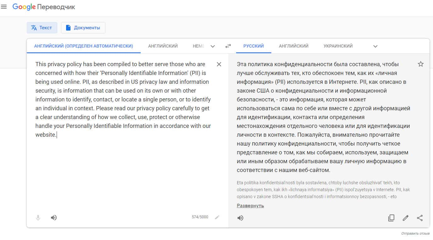The width and height of the screenshot is (433, 240).
Task: Select the Текст translation mode
Action: 42,28
